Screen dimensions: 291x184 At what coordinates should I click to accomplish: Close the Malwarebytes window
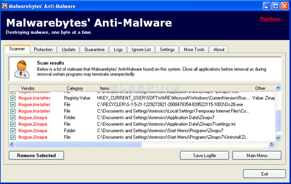point(285,6)
